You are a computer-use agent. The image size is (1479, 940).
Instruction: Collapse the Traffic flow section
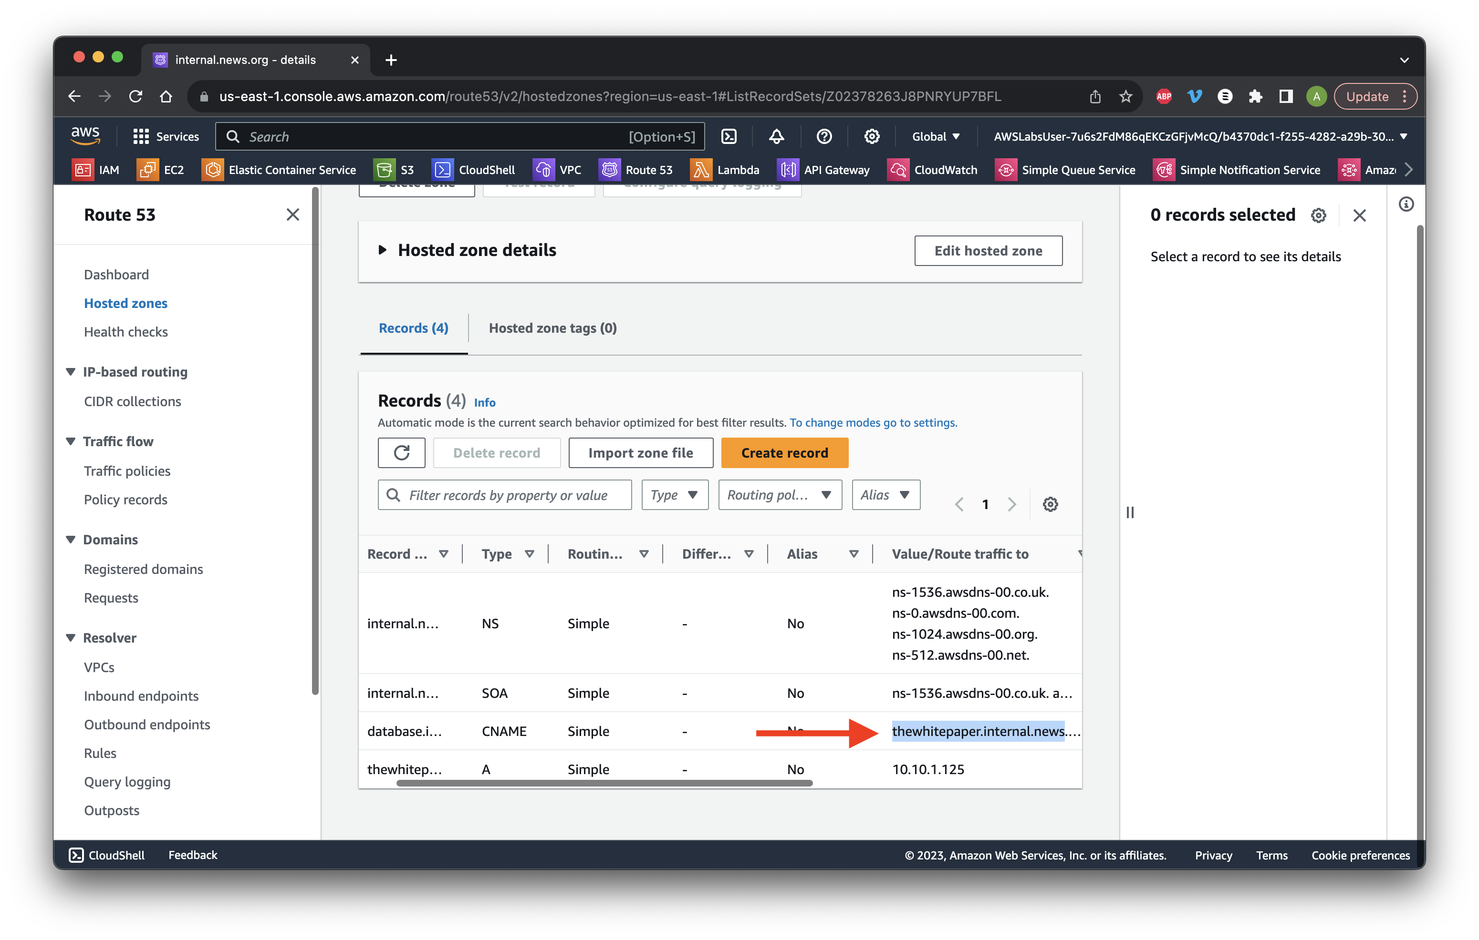pyautogui.click(x=71, y=441)
